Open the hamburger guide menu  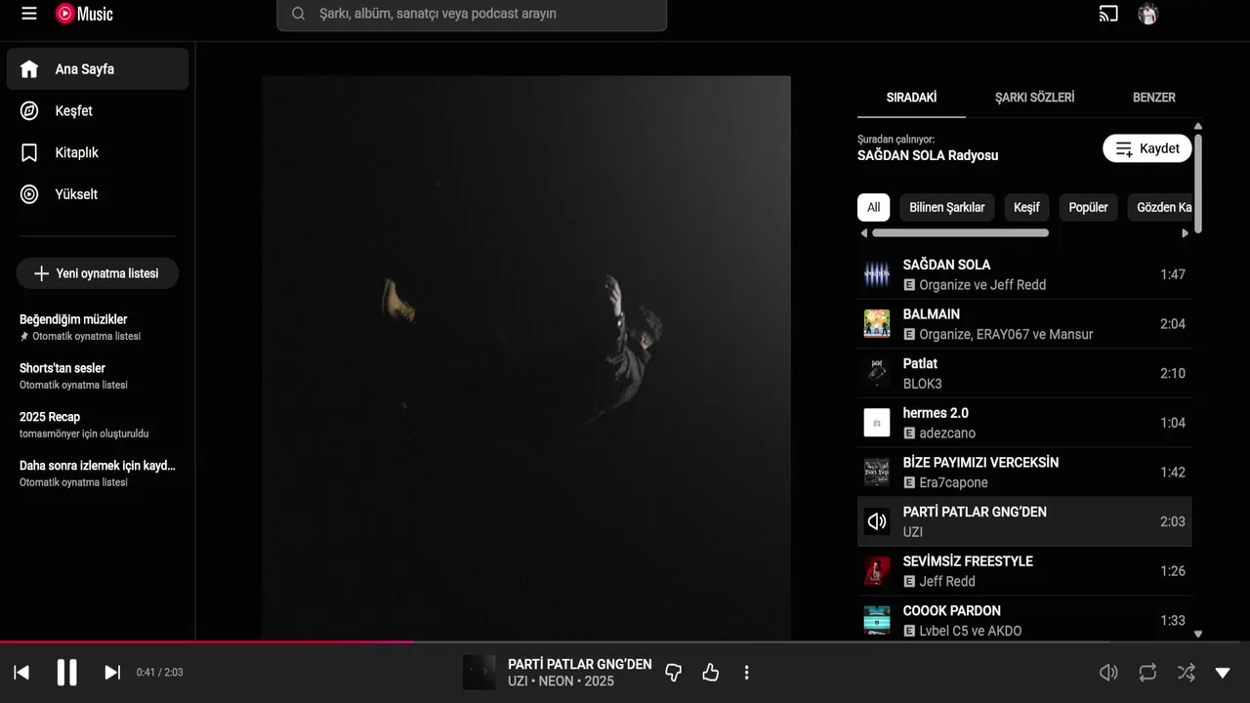point(29,14)
